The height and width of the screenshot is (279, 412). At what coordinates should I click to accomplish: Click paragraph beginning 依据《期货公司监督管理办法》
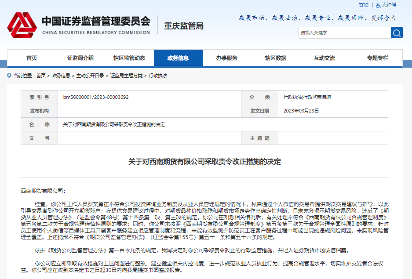tap(192, 250)
